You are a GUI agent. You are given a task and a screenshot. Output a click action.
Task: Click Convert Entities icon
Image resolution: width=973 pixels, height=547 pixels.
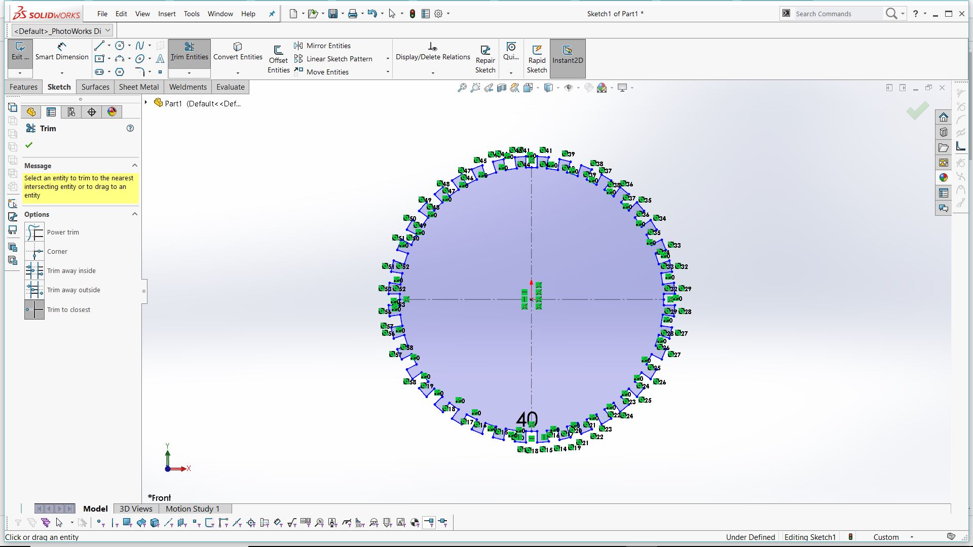(x=238, y=51)
